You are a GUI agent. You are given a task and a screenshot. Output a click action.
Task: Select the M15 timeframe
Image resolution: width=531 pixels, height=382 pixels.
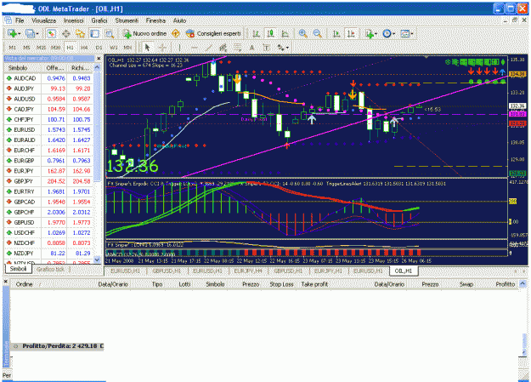pos(41,48)
